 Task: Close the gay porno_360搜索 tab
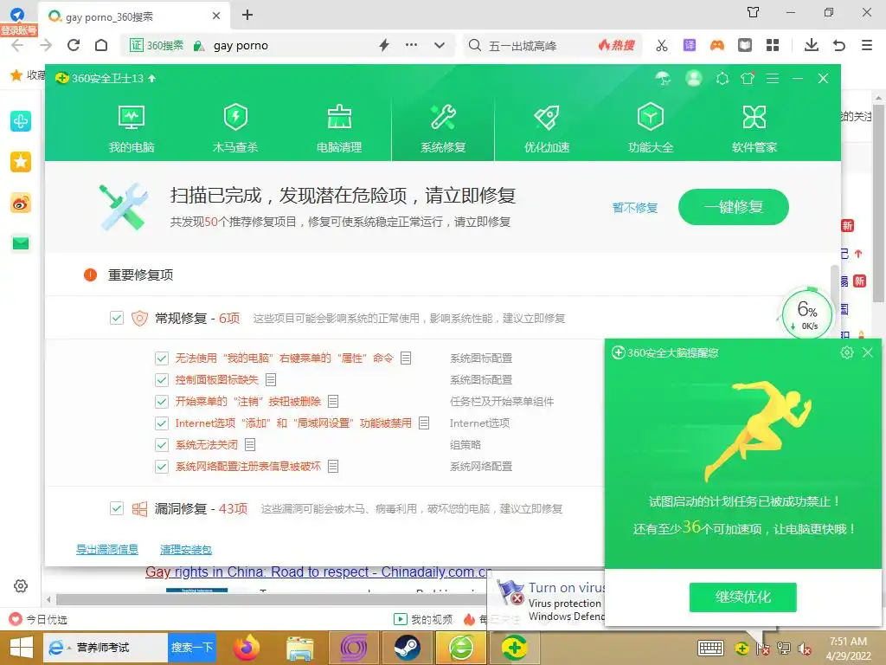[216, 16]
